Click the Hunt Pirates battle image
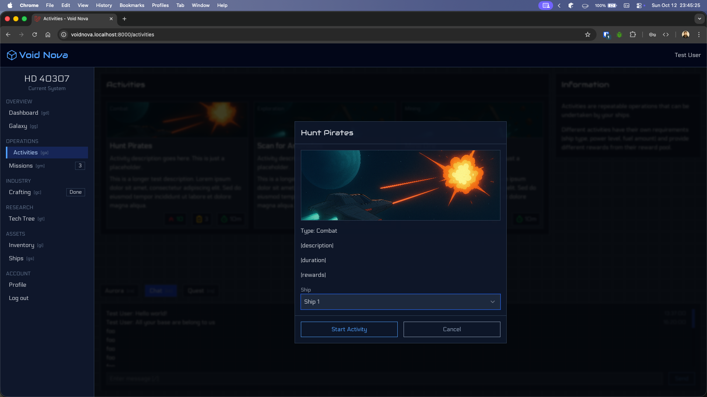Image resolution: width=707 pixels, height=397 pixels. coord(400,185)
